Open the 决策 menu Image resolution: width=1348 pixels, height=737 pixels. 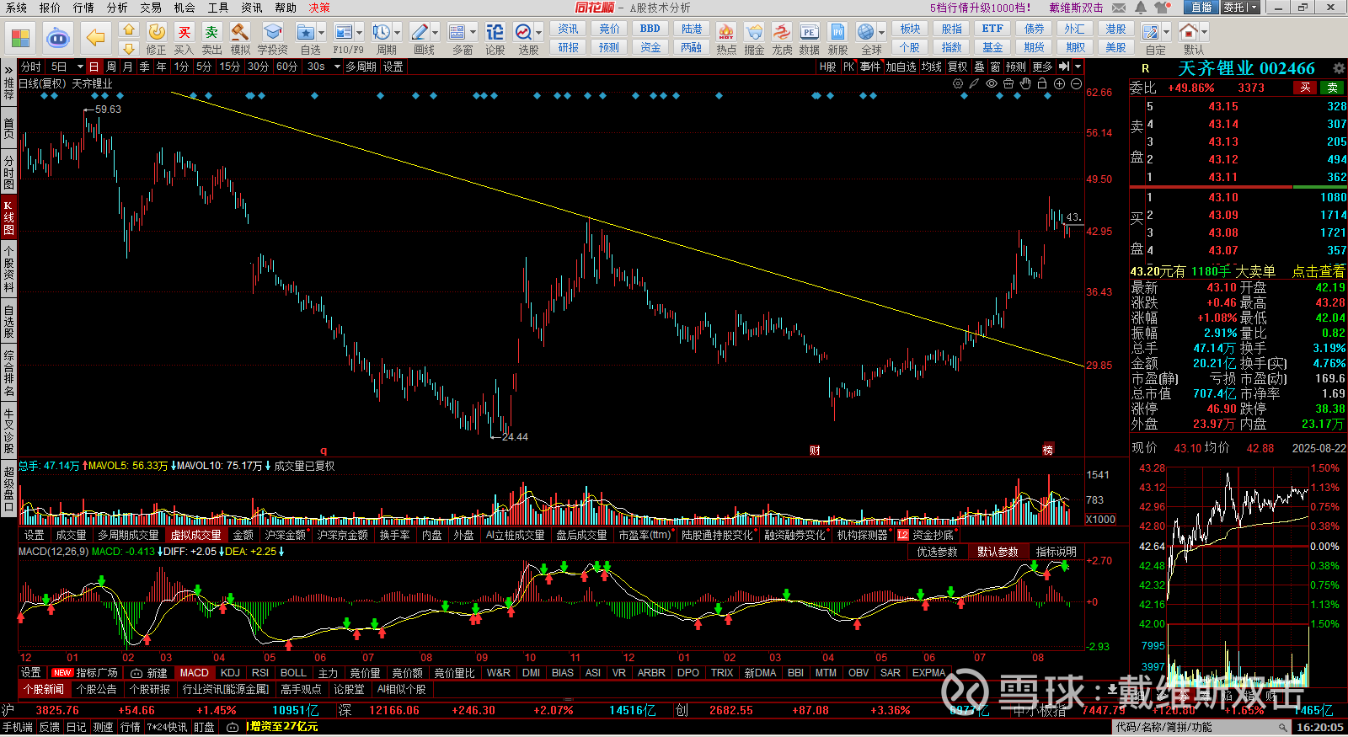(x=319, y=8)
